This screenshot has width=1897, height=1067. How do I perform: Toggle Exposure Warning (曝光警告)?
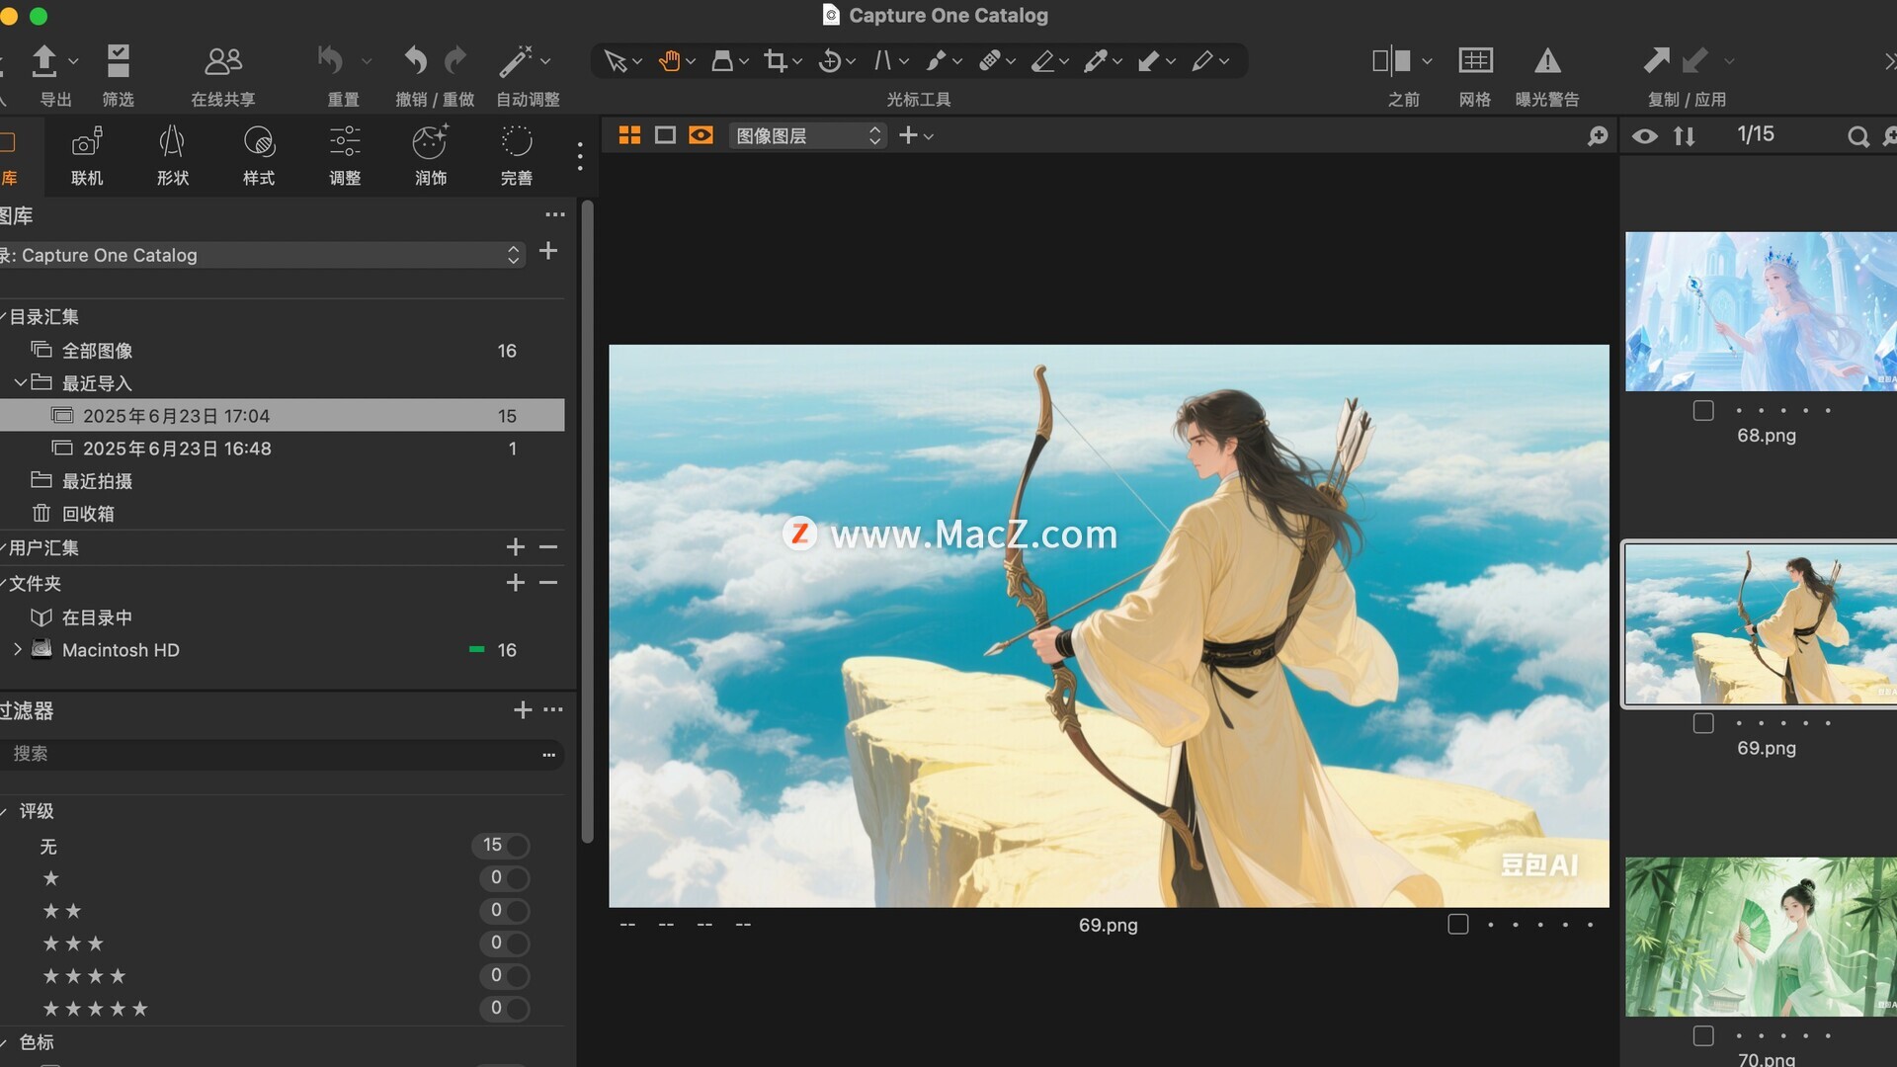[1547, 61]
